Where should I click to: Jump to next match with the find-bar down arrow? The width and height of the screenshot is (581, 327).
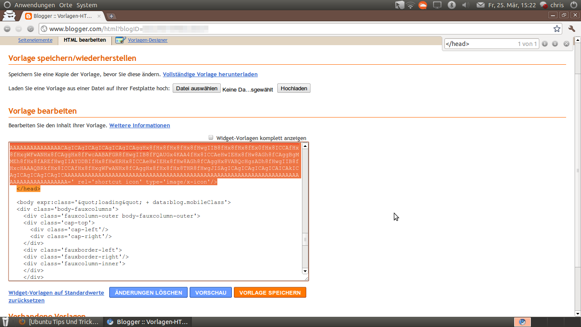555,43
